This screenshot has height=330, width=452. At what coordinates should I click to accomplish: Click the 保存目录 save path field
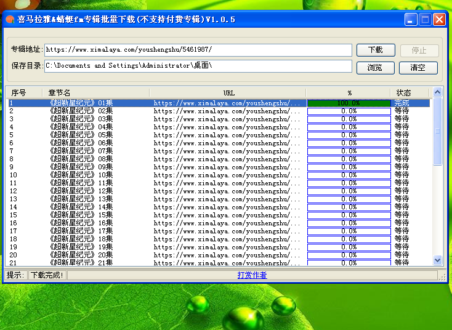(x=198, y=66)
